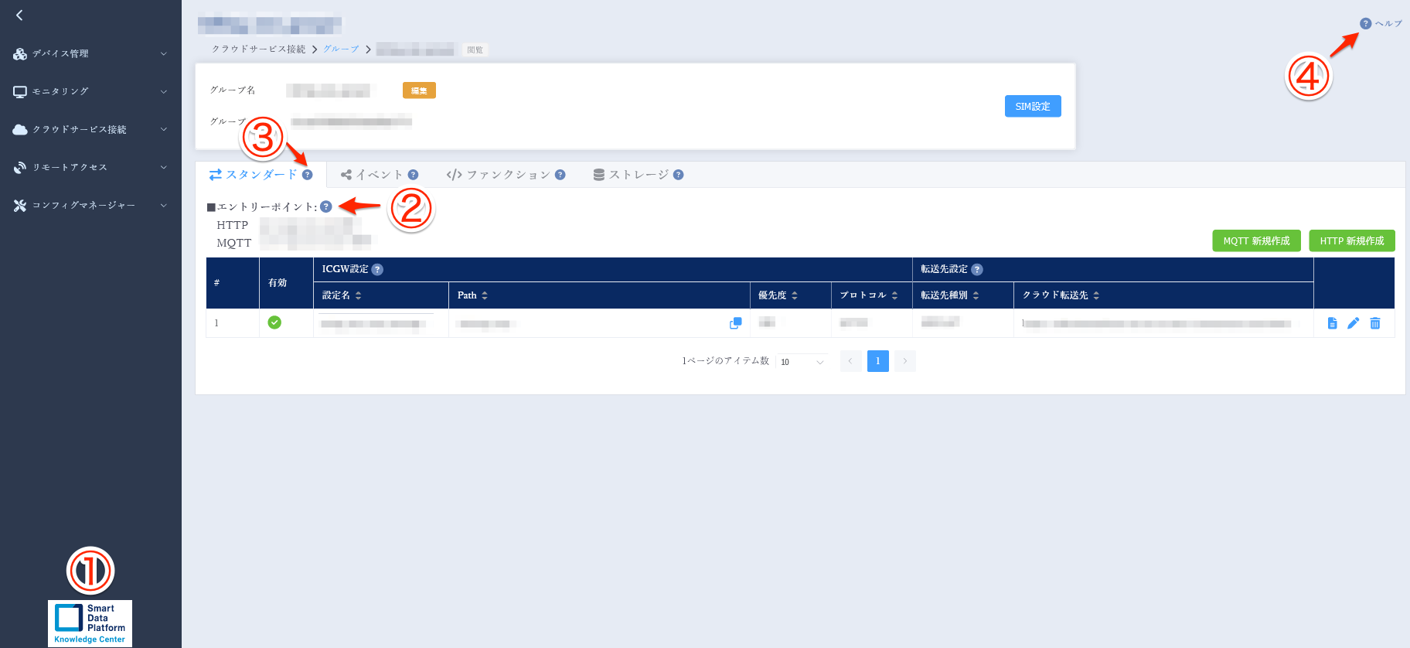Click the デバイス管理 sidebar icon
The height and width of the screenshot is (648, 1410).
tap(20, 53)
